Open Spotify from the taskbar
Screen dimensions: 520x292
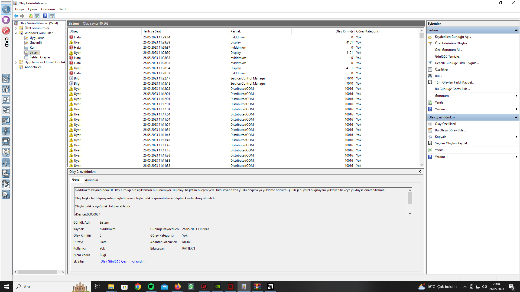(151, 287)
